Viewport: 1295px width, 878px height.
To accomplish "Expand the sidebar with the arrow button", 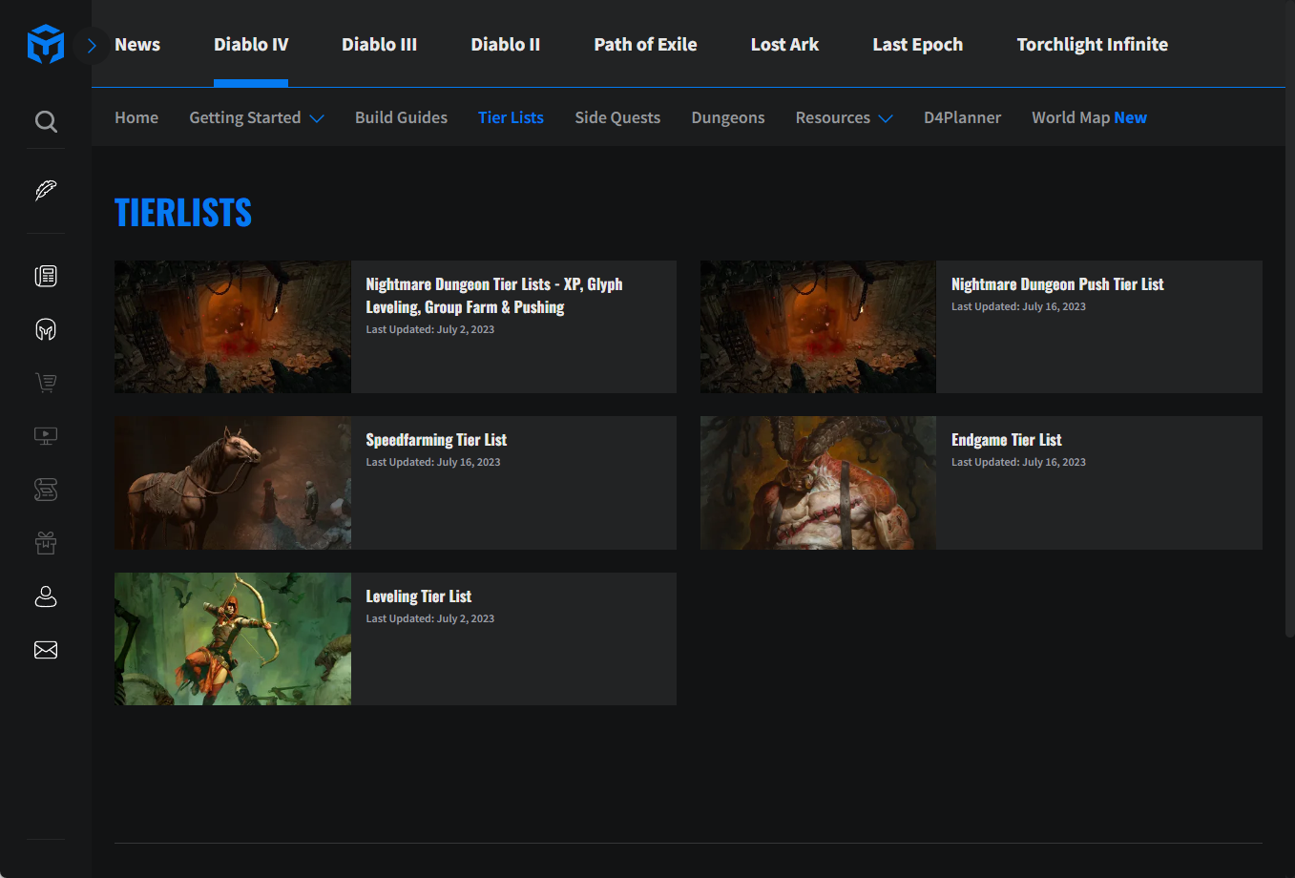I will [x=92, y=45].
